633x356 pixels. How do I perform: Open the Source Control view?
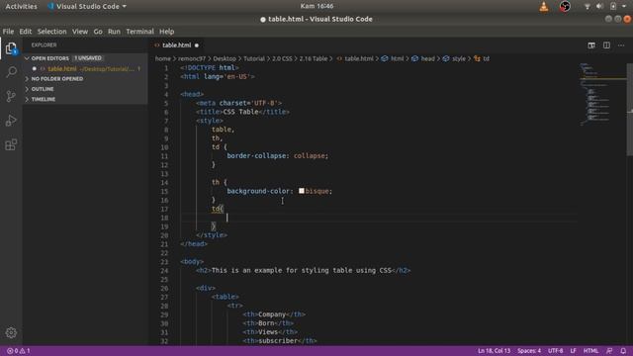[x=11, y=96]
